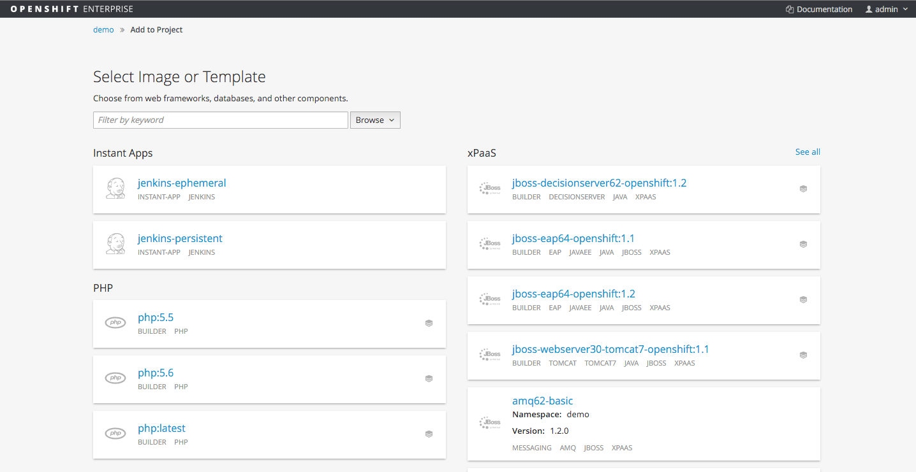Click DECISIONSERVER tag on jboss-decisionserver62 card
Viewport: 916px width, 472px height.
(x=577, y=197)
